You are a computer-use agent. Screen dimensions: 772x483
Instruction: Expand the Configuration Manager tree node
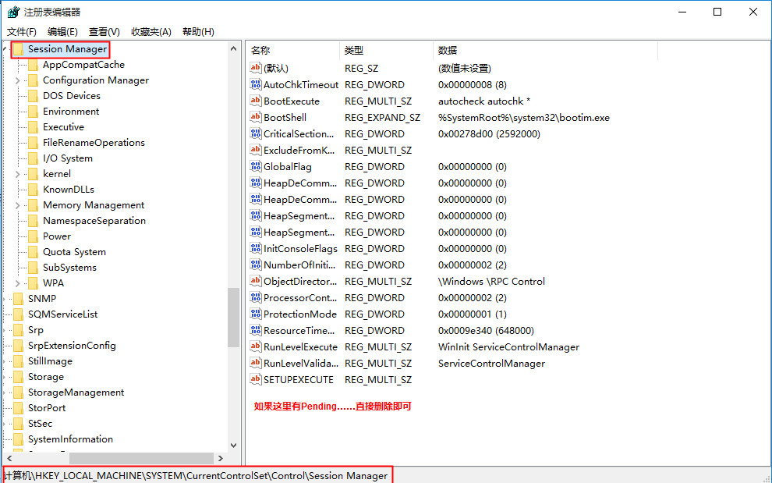pyautogui.click(x=18, y=80)
